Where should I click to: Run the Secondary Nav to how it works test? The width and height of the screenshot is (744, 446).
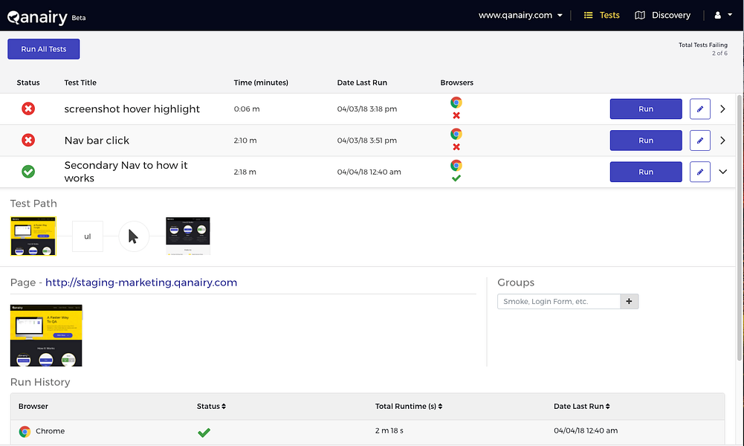[x=646, y=172]
